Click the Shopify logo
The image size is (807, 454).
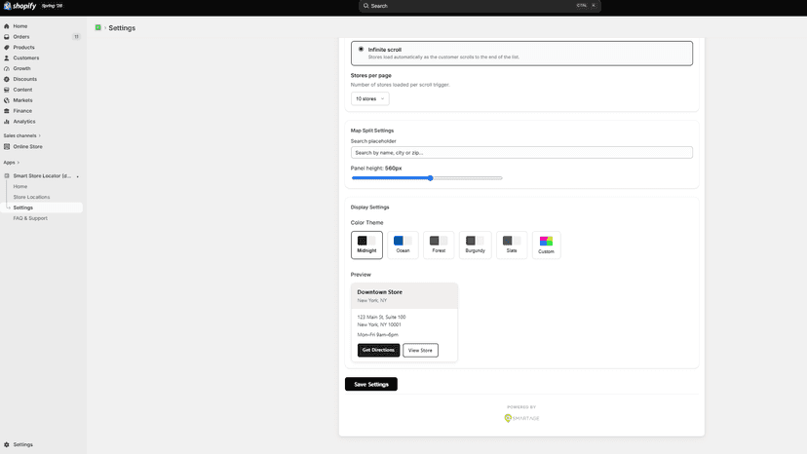tap(20, 6)
